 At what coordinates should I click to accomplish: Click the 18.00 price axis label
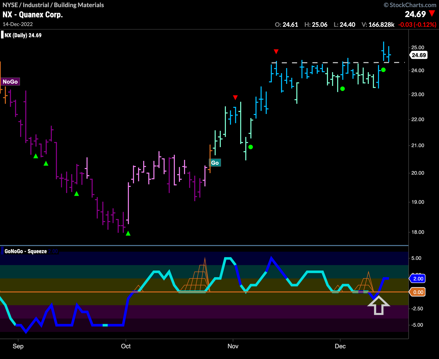click(418, 232)
